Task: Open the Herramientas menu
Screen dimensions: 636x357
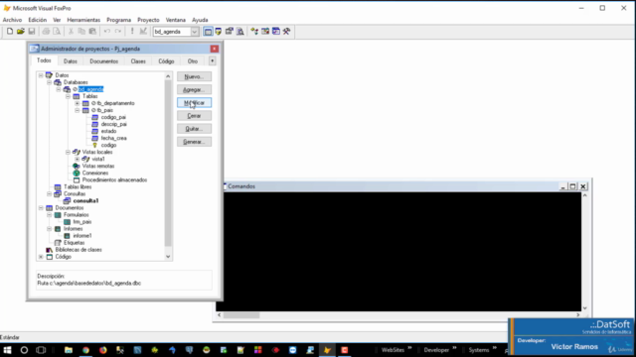Action: click(x=83, y=20)
